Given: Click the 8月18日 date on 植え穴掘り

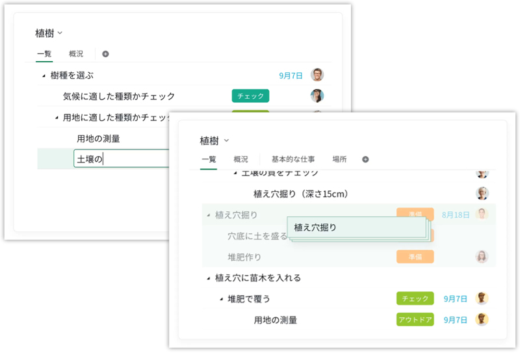Looking at the screenshot, I should [x=456, y=215].
